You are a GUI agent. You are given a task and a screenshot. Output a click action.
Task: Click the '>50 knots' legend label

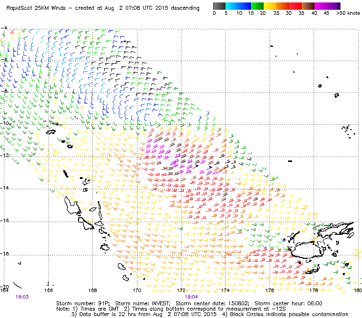point(348,13)
